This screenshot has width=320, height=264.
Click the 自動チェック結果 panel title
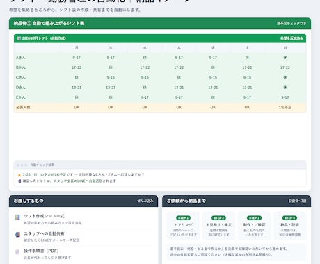pos(42,165)
